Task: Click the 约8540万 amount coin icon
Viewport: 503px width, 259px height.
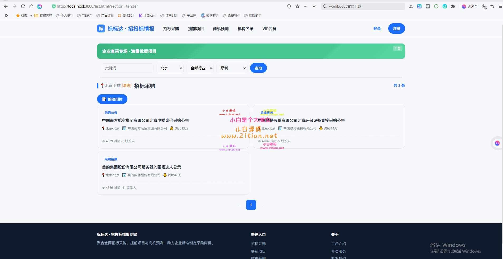Action: click(165, 175)
